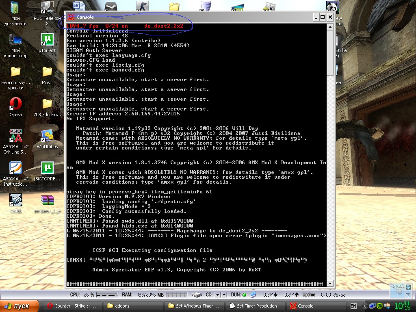Minimize the Console window
The image size is (416, 312).
coord(316,17)
